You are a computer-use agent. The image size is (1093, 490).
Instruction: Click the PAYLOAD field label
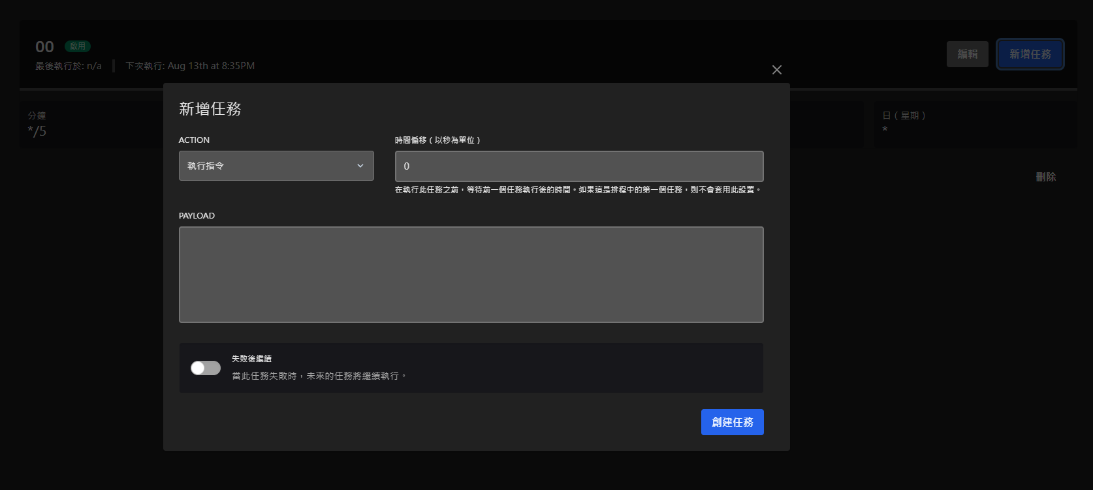click(x=197, y=216)
